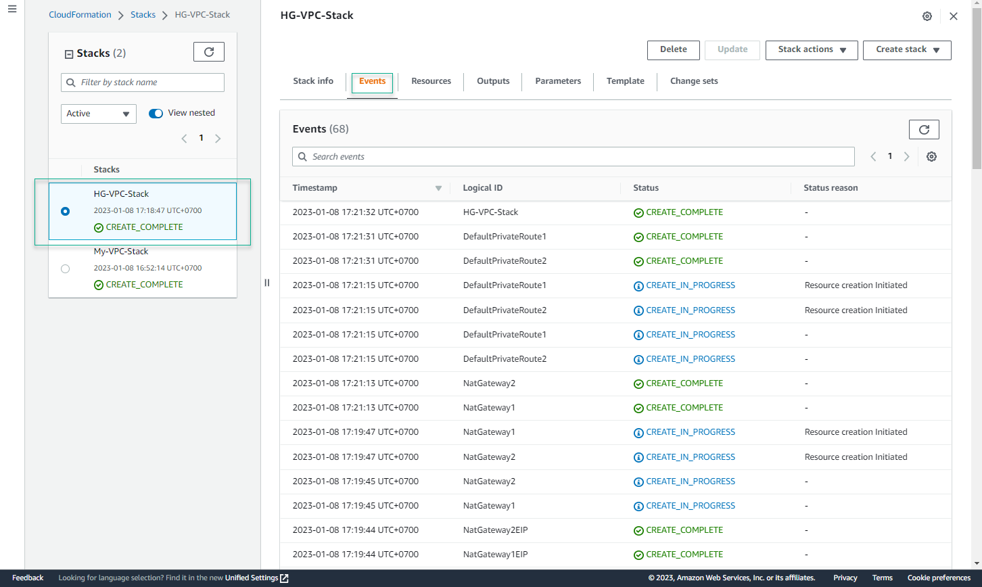Refresh the Stacks list
This screenshot has height=587, width=982.
(x=209, y=52)
